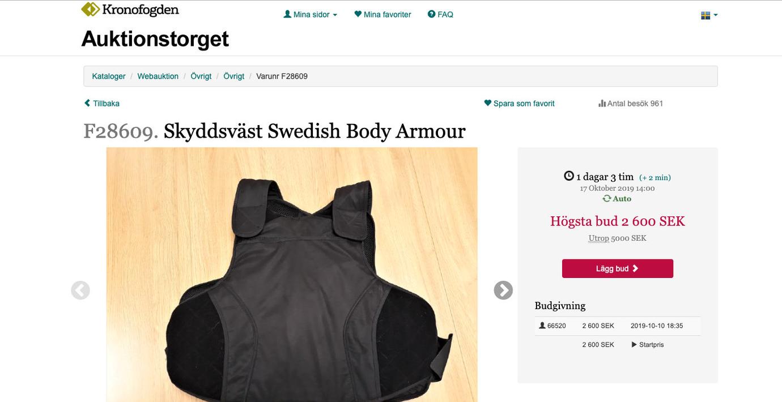Image resolution: width=782 pixels, height=402 pixels.
Task: Toggle the Auto refresh indicator
Action: (617, 199)
